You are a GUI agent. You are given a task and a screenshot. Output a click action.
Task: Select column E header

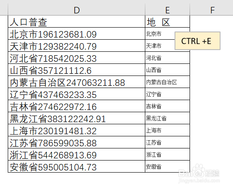[x=168, y=9]
